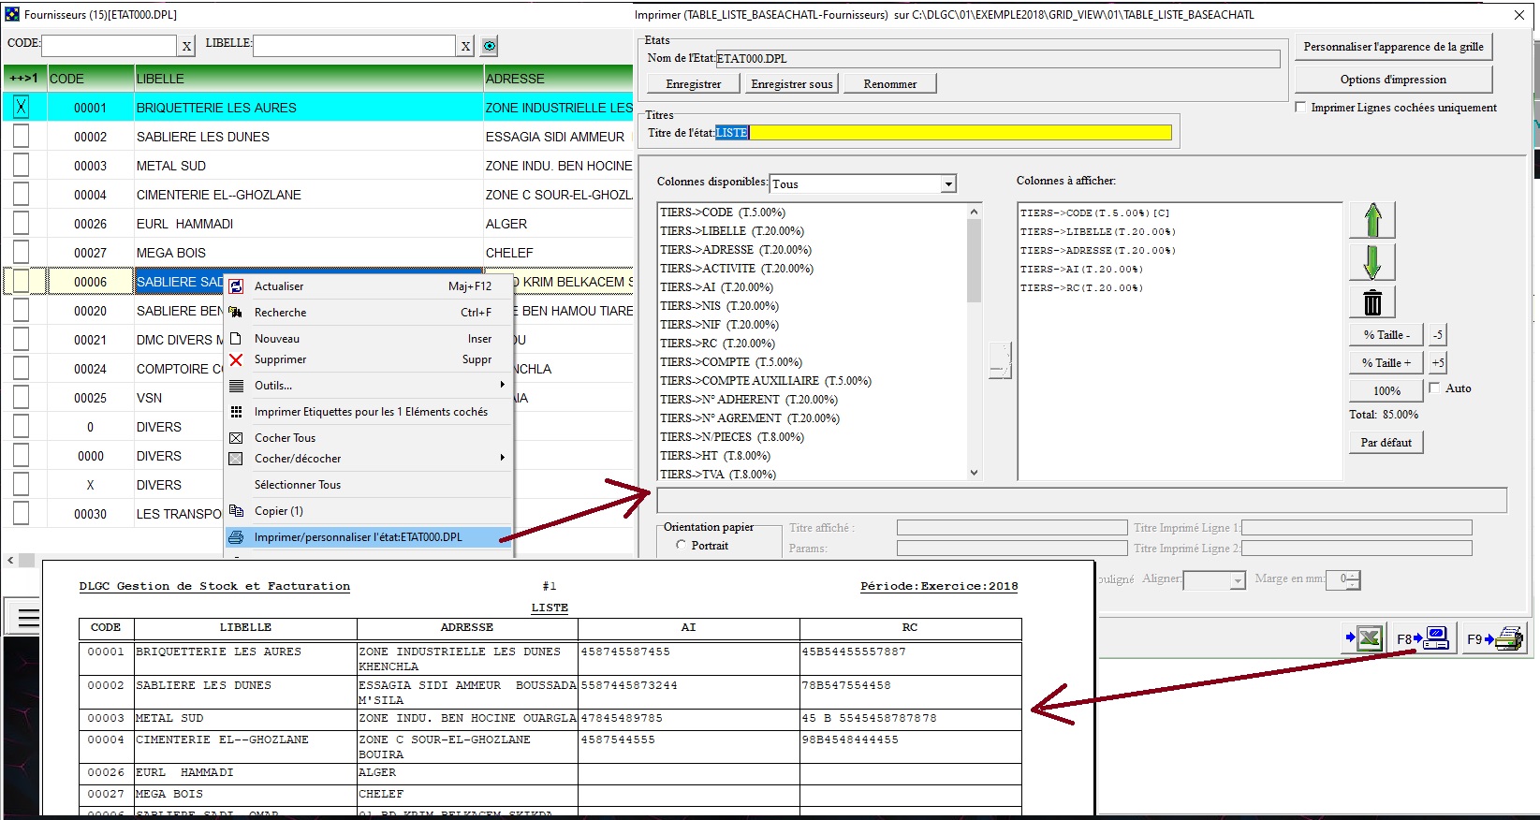Choose Recherche in context menu
Image resolution: width=1540 pixels, height=820 pixels.
coord(281,313)
